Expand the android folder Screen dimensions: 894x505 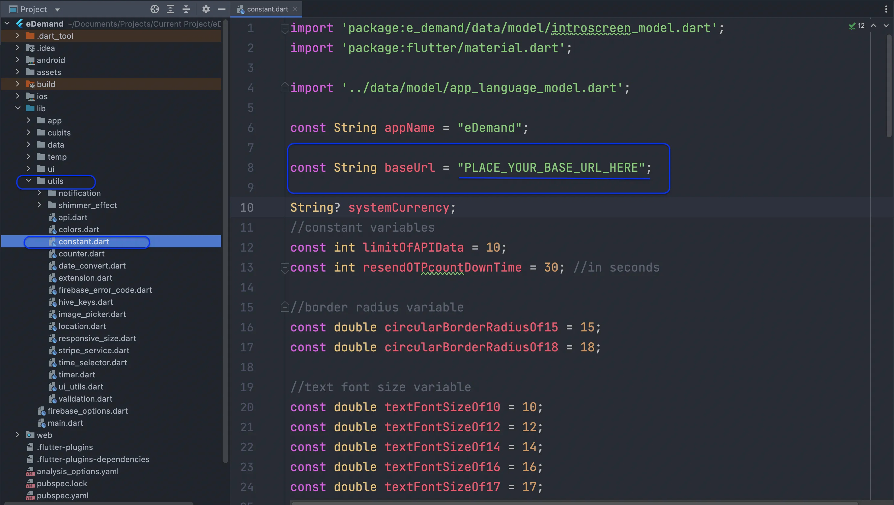click(18, 60)
